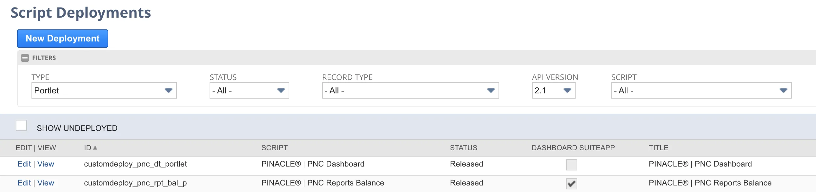This screenshot has height=192, width=816.
Task: Edit the customdeploy_pnc_dt_portlet deployment
Action: point(24,164)
